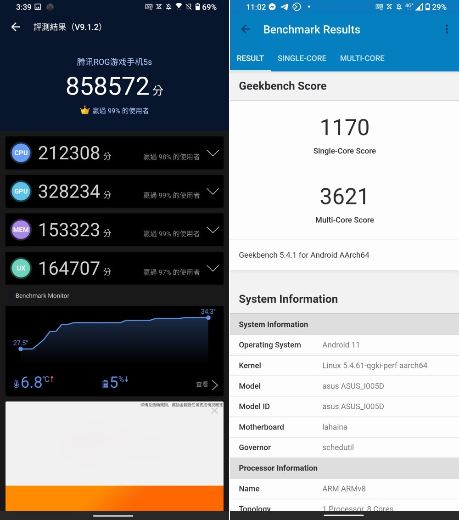Tap the GPU score icon
This screenshot has height=520, width=459.
point(21,191)
